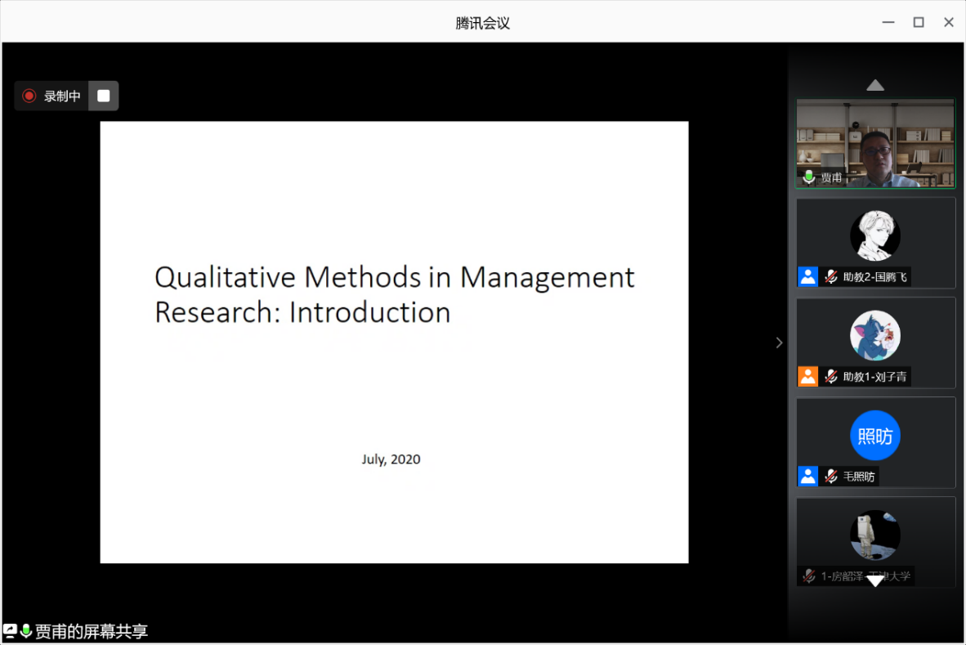Collapse the participant sidebar with the chevron

point(779,343)
